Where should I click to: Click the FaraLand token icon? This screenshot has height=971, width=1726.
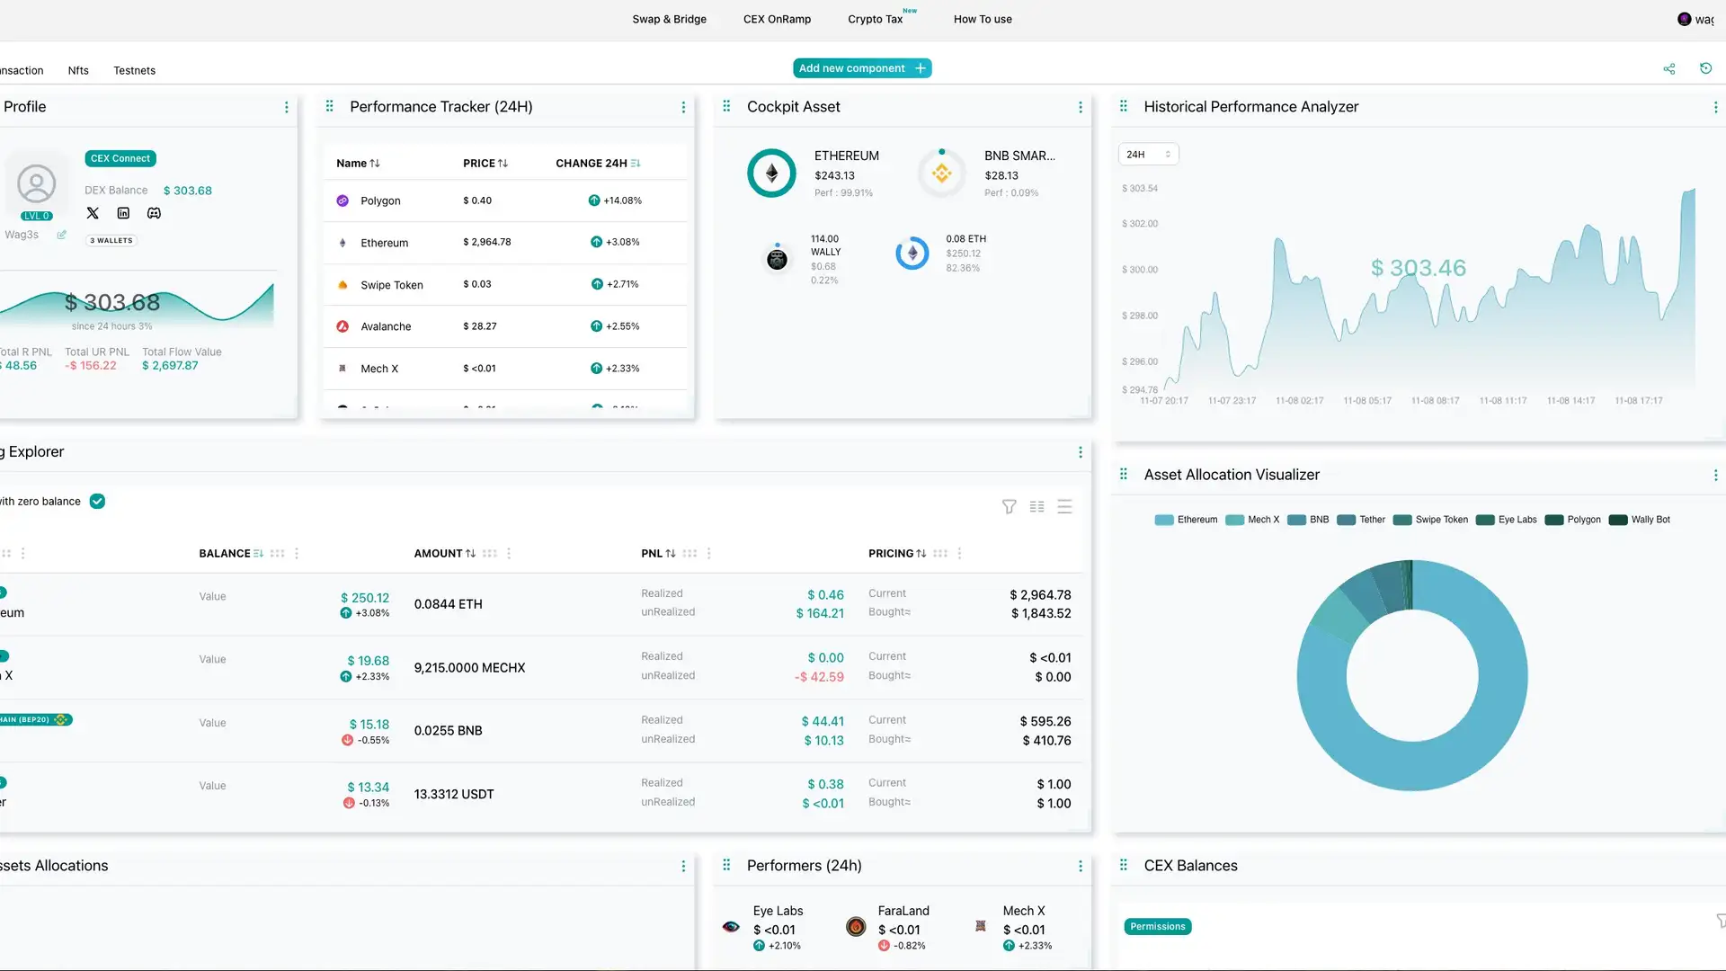click(856, 927)
